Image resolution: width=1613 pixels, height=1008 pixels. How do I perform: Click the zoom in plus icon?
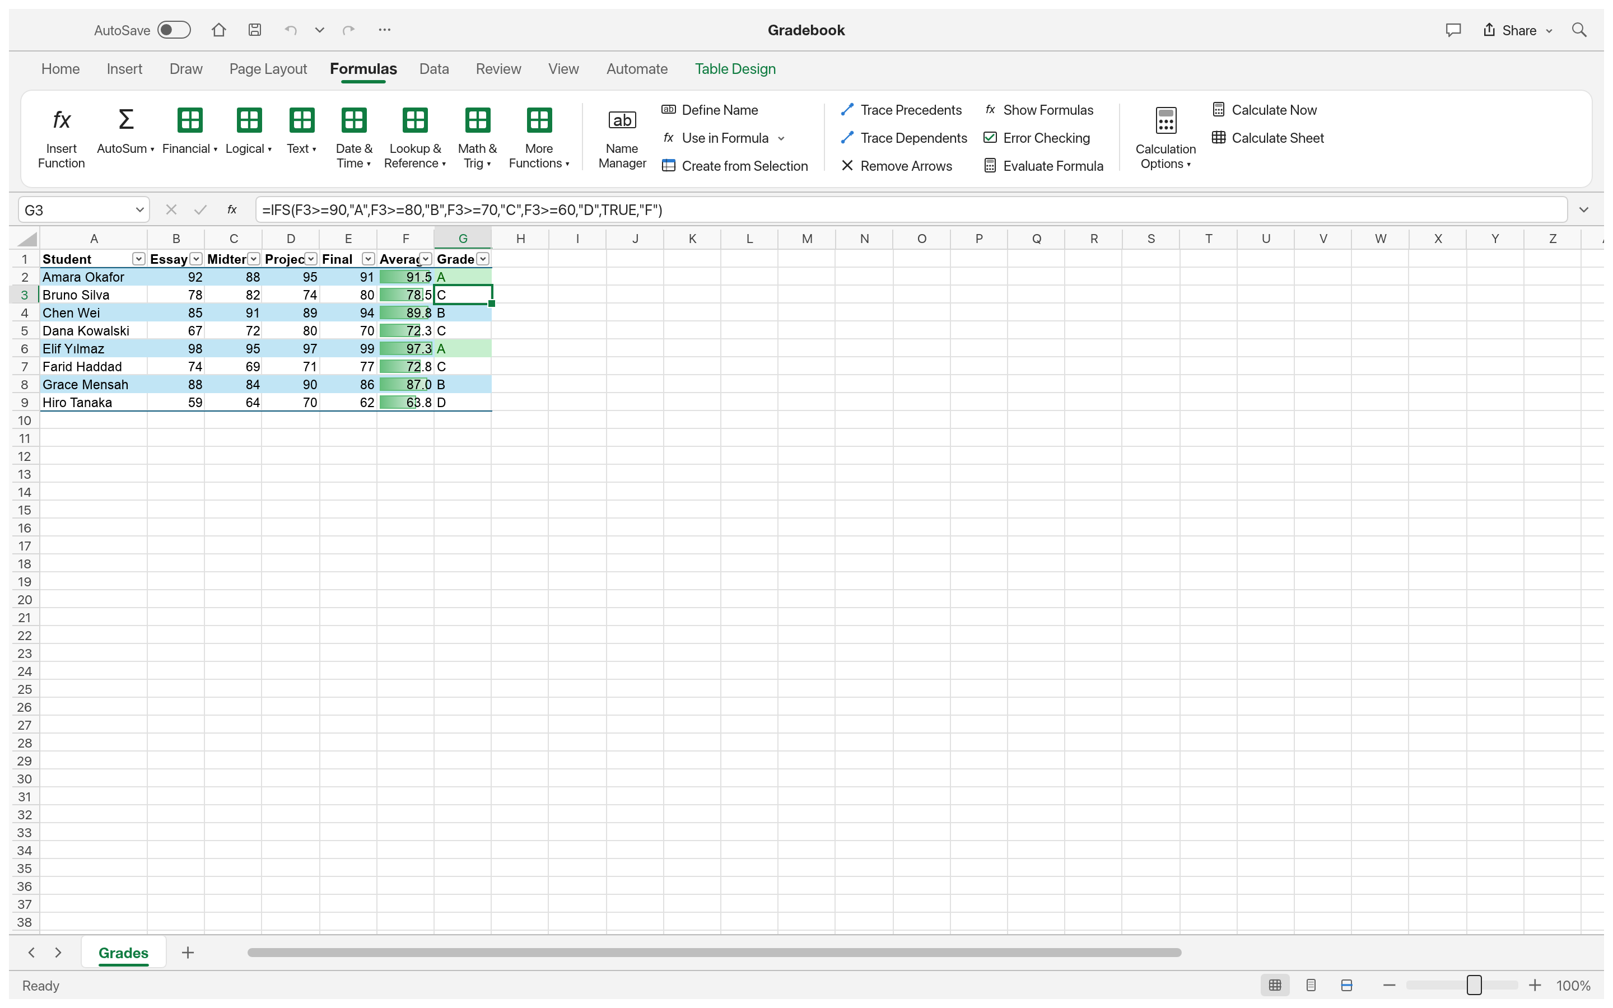pos(1535,986)
